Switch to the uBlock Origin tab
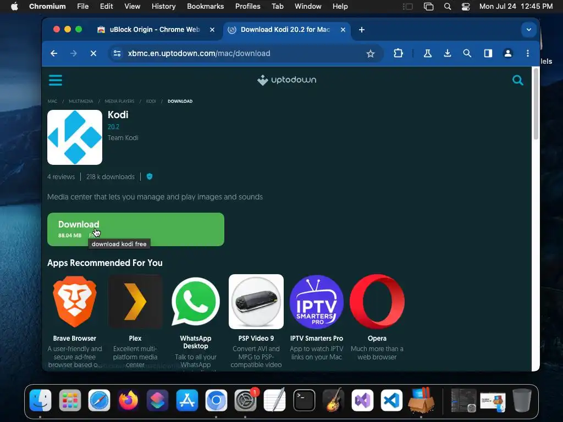 point(154,30)
